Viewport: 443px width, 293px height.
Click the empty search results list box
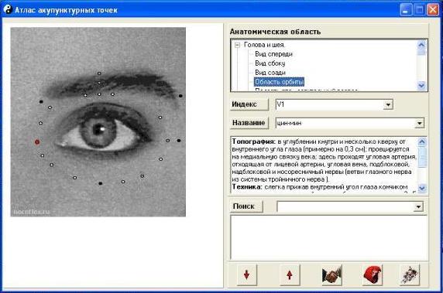[x=328, y=237]
